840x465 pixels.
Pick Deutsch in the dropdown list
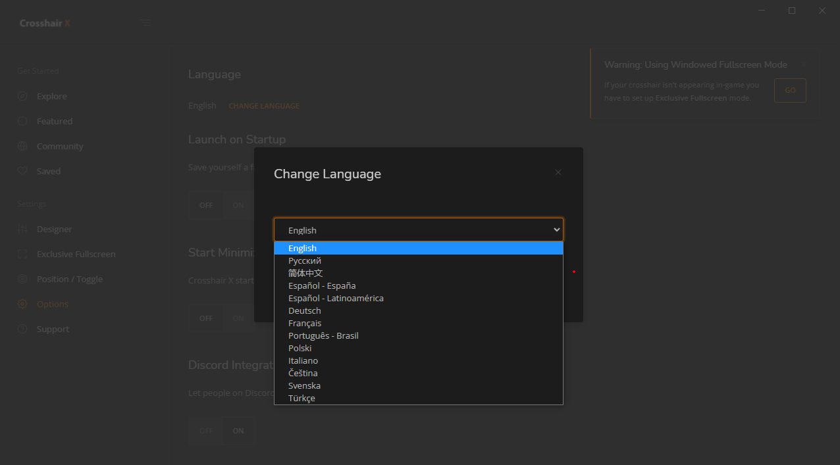[419, 310]
